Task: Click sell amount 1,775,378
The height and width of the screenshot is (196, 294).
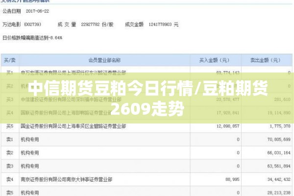Action: [280, 126]
